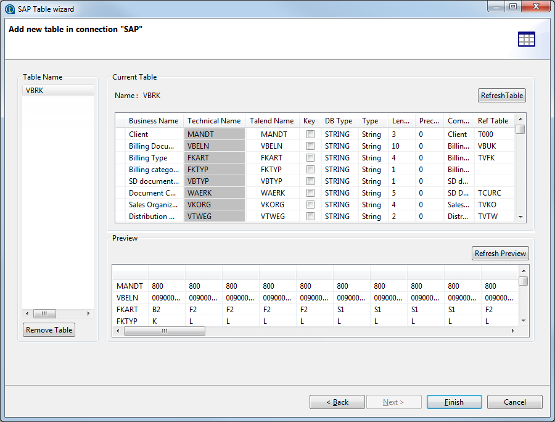Image resolution: width=555 pixels, height=422 pixels.
Task: Edit the Talend Name cell VTWEG
Action: pos(271,217)
